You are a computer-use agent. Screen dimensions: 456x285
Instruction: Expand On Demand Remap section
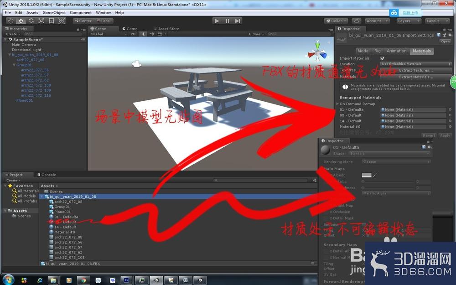[x=337, y=104]
